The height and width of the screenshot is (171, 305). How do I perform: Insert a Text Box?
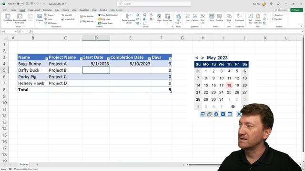(250, 18)
